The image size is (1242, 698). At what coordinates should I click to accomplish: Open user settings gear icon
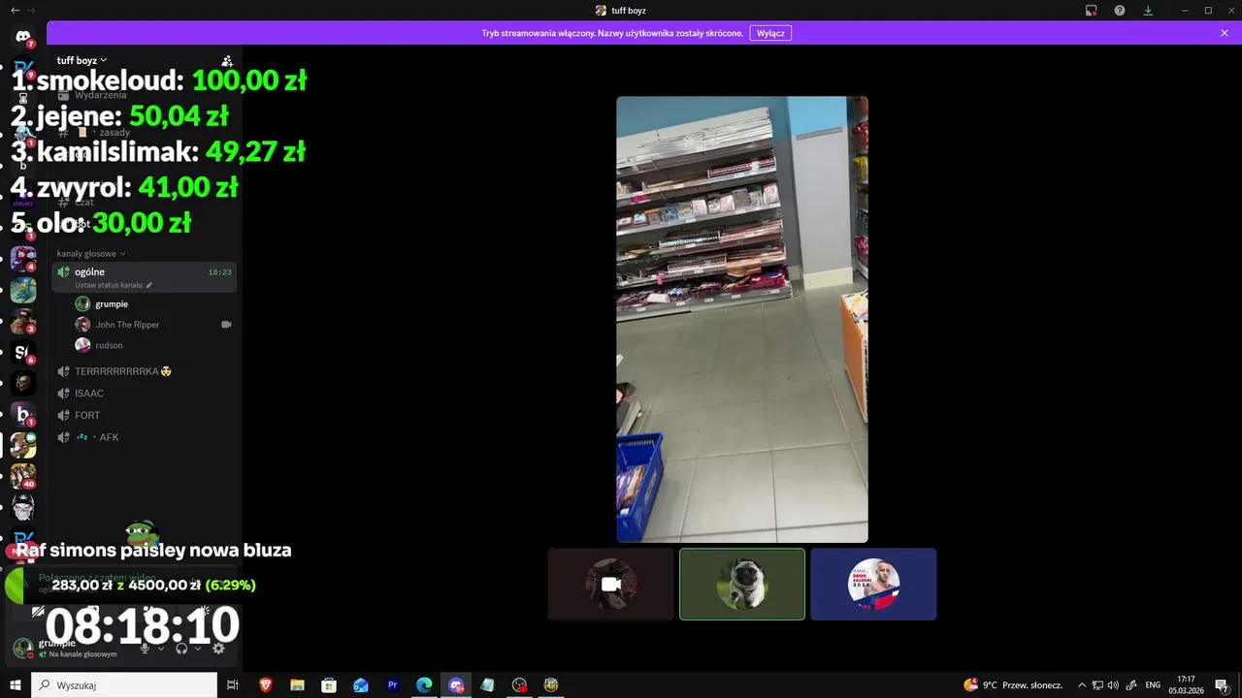click(219, 648)
